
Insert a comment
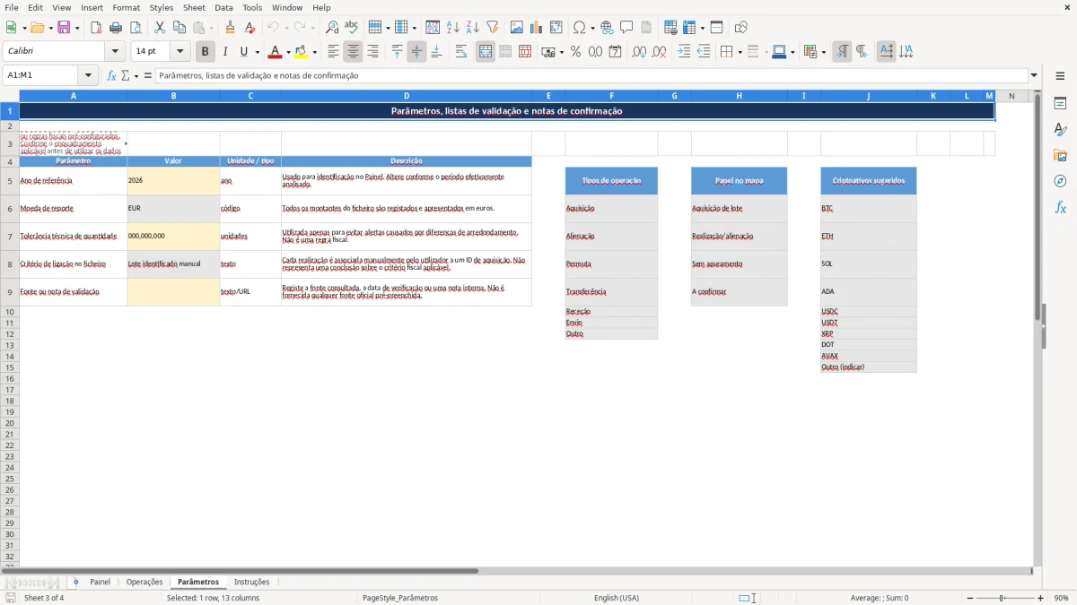(626, 28)
